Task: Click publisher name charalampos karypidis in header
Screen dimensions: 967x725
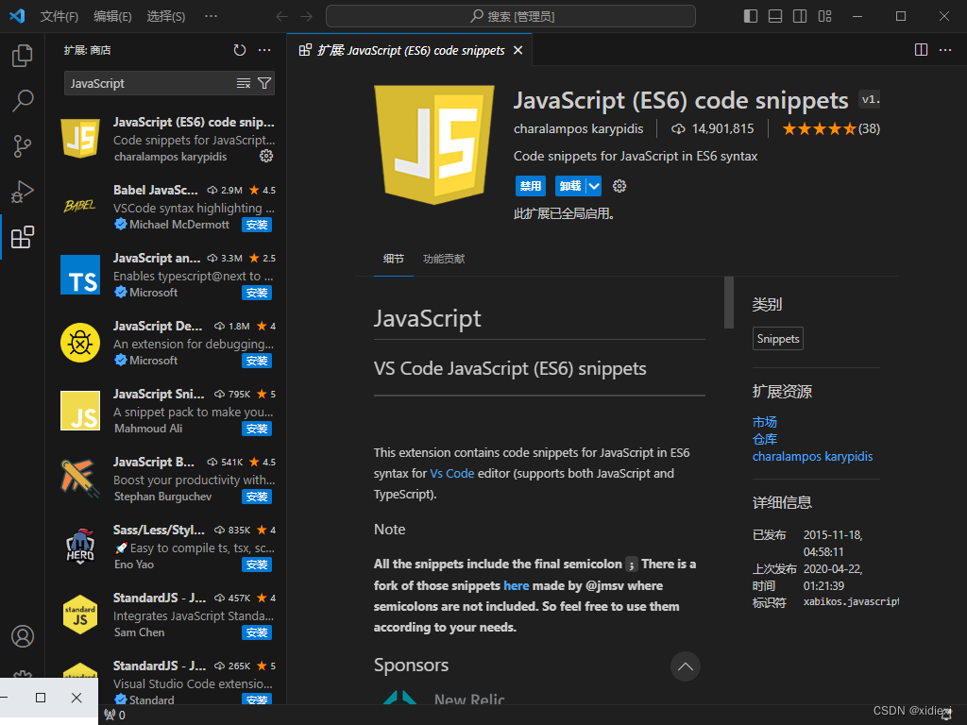Action: click(x=579, y=128)
